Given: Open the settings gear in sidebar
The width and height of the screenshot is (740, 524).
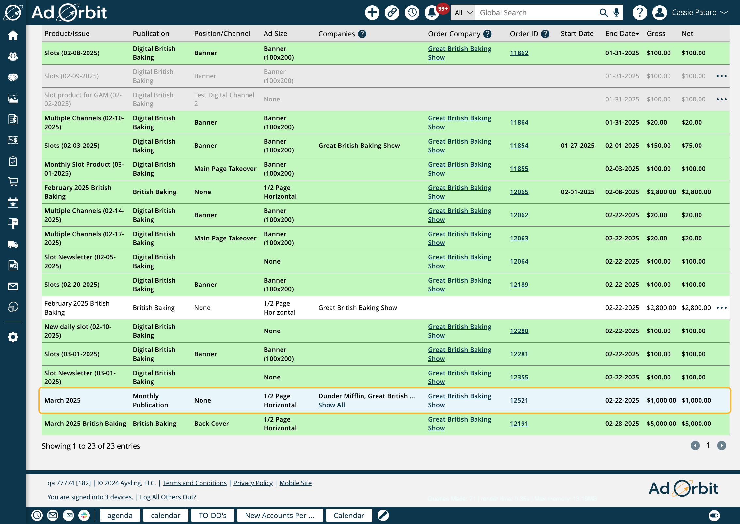Looking at the screenshot, I should 13,337.
